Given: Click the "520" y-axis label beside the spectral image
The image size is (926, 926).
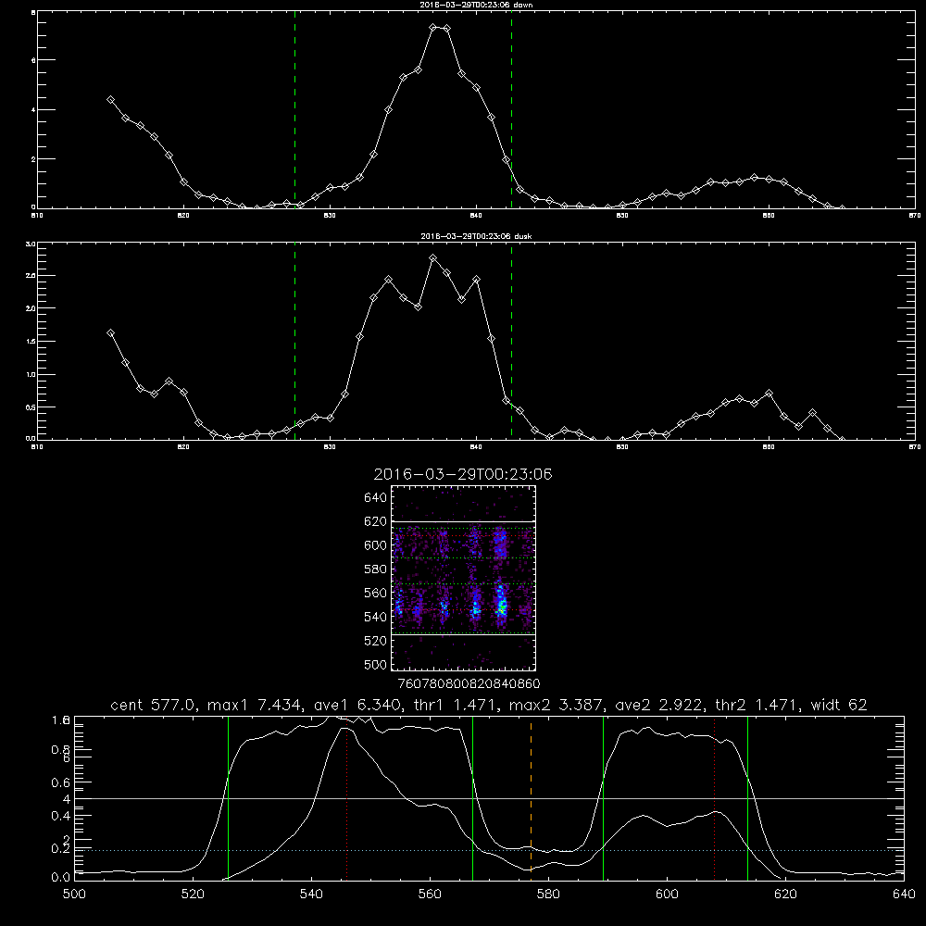Looking at the screenshot, I should coord(376,641).
